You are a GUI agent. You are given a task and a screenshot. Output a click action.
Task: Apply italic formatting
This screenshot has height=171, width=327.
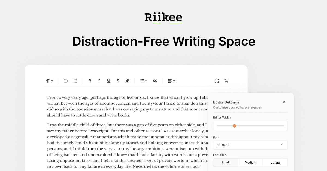(x=99, y=81)
